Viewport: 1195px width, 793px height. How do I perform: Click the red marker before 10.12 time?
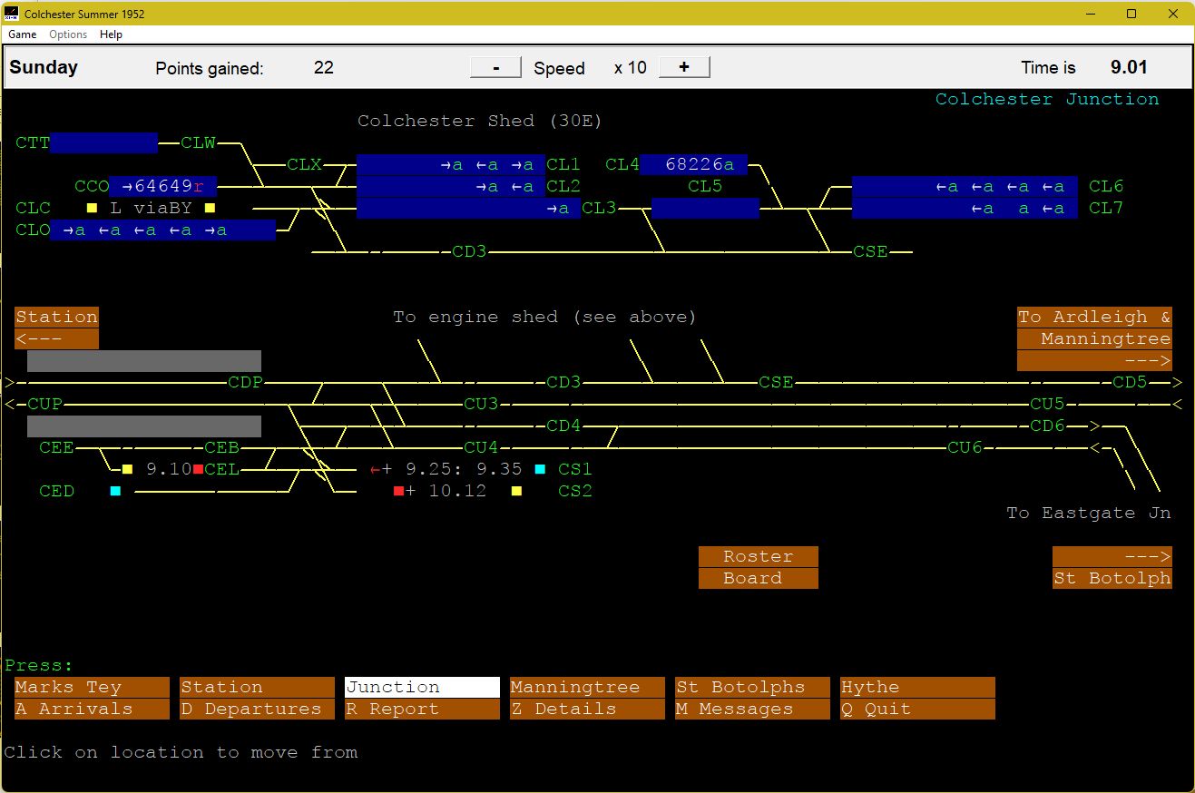(x=398, y=491)
